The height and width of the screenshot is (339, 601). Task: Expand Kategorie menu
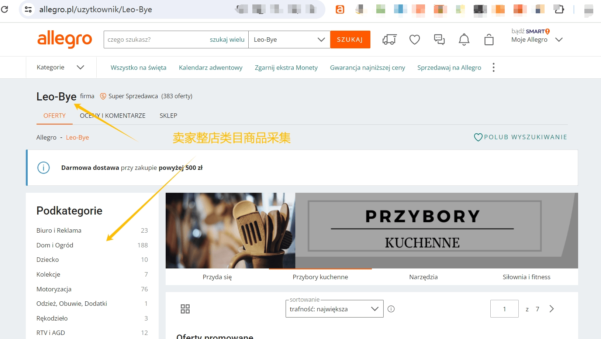tap(61, 67)
